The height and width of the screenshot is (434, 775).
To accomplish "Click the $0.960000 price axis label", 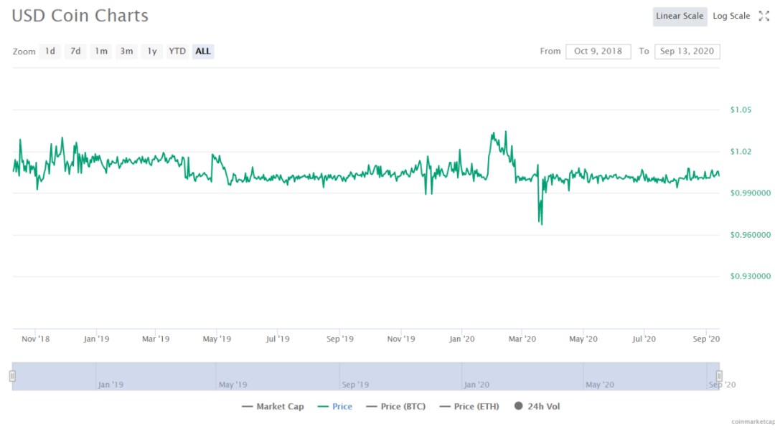I will pos(751,235).
